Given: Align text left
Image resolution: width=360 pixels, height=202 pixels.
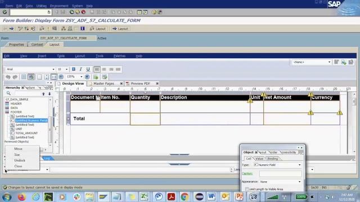Looking at the screenshot, I should 97,69.
